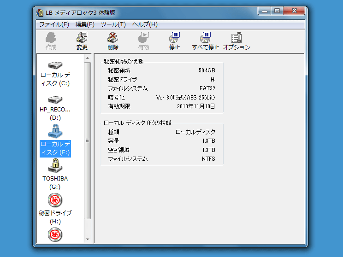The image size is (343, 257).
Task: Click the 容量 value 1.3TB
Action: click(x=209, y=141)
